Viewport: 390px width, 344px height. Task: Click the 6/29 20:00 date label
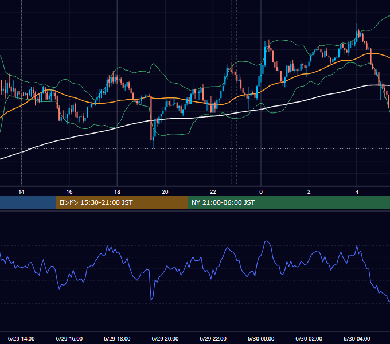coord(165,338)
